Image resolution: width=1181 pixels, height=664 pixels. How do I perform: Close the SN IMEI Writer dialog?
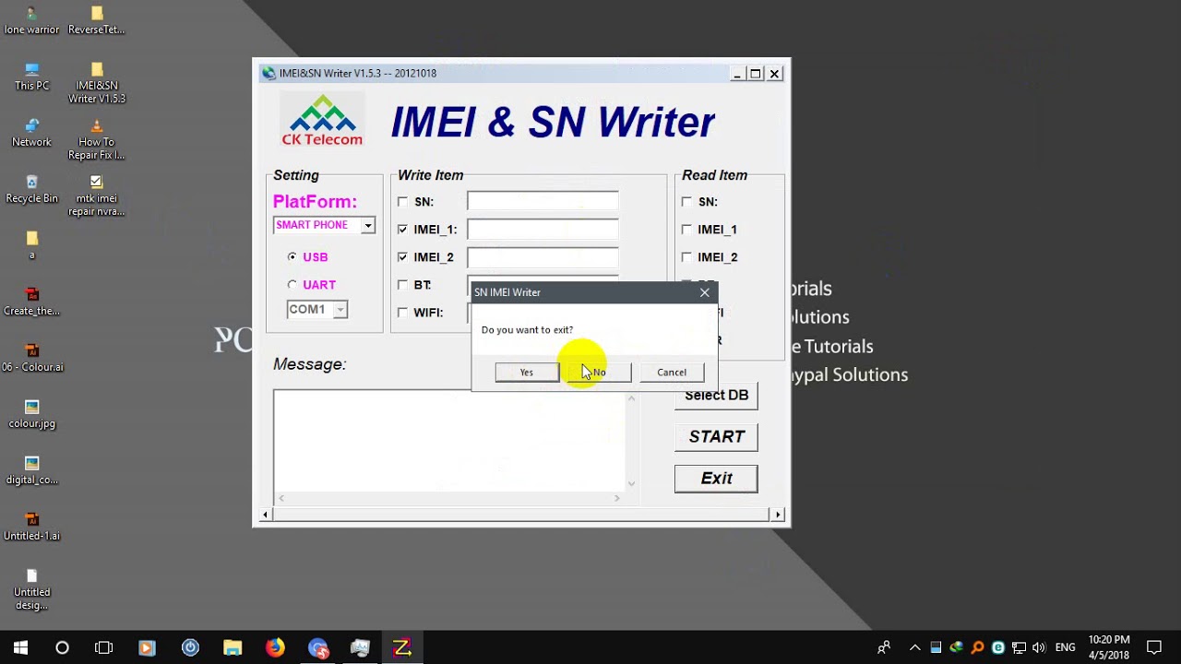click(705, 292)
